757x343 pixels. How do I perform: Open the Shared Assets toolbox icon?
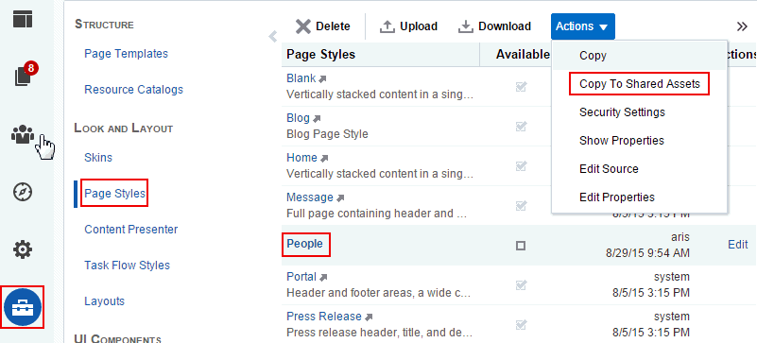(23, 307)
